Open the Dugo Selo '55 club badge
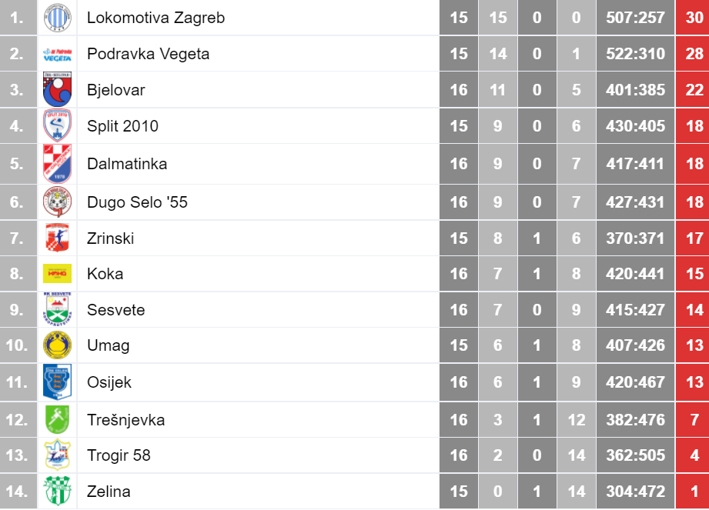The image size is (709, 510). (x=58, y=202)
